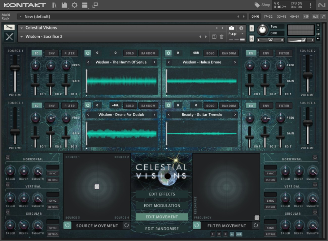
Task: Open the instrument info icon
Action: click(x=241, y=28)
